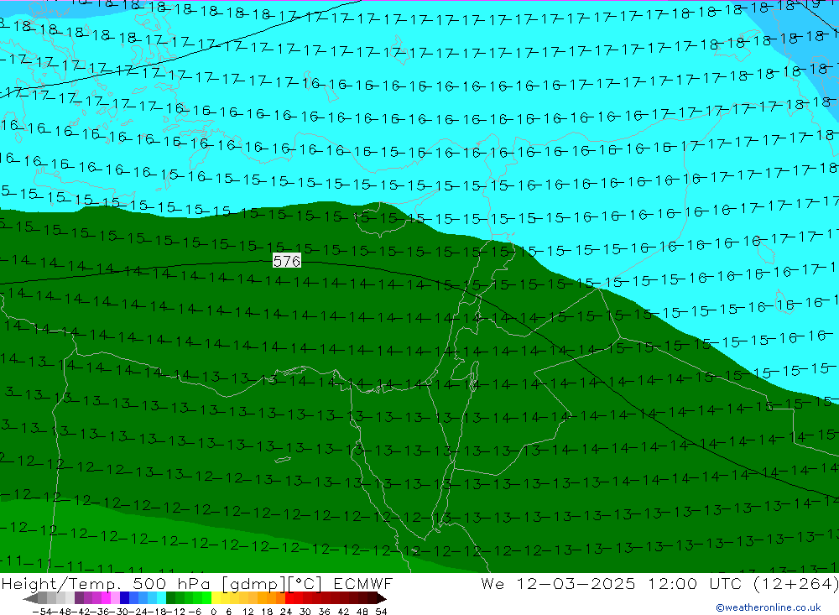Image resolution: width=839 pixels, height=615 pixels.
Task: Click the dark blue legend swatch
Action: [x=125, y=598]
